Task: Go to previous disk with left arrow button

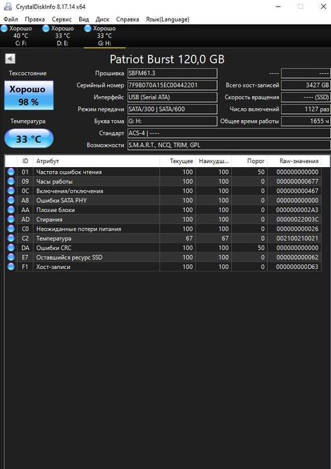Action: tap(10, 58)
